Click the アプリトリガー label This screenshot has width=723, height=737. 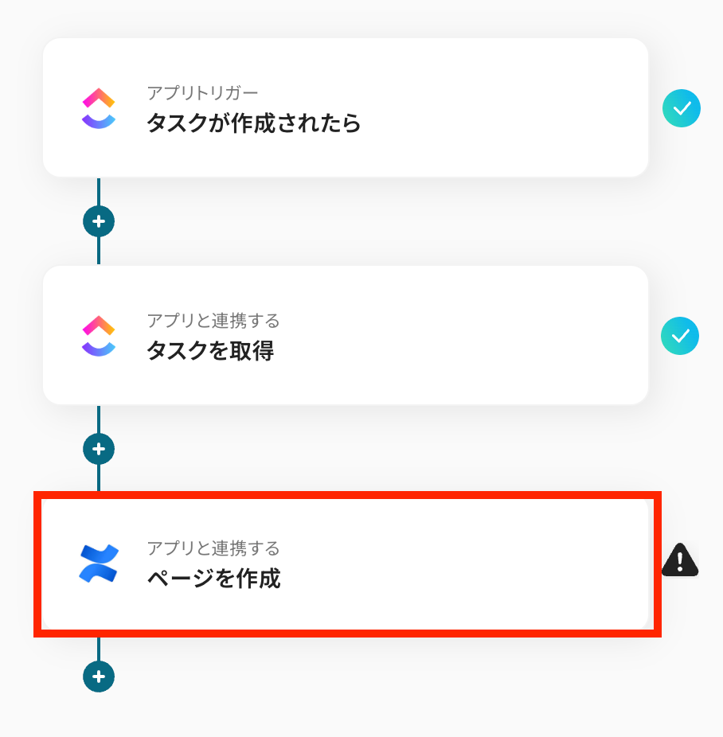point(202,93)
